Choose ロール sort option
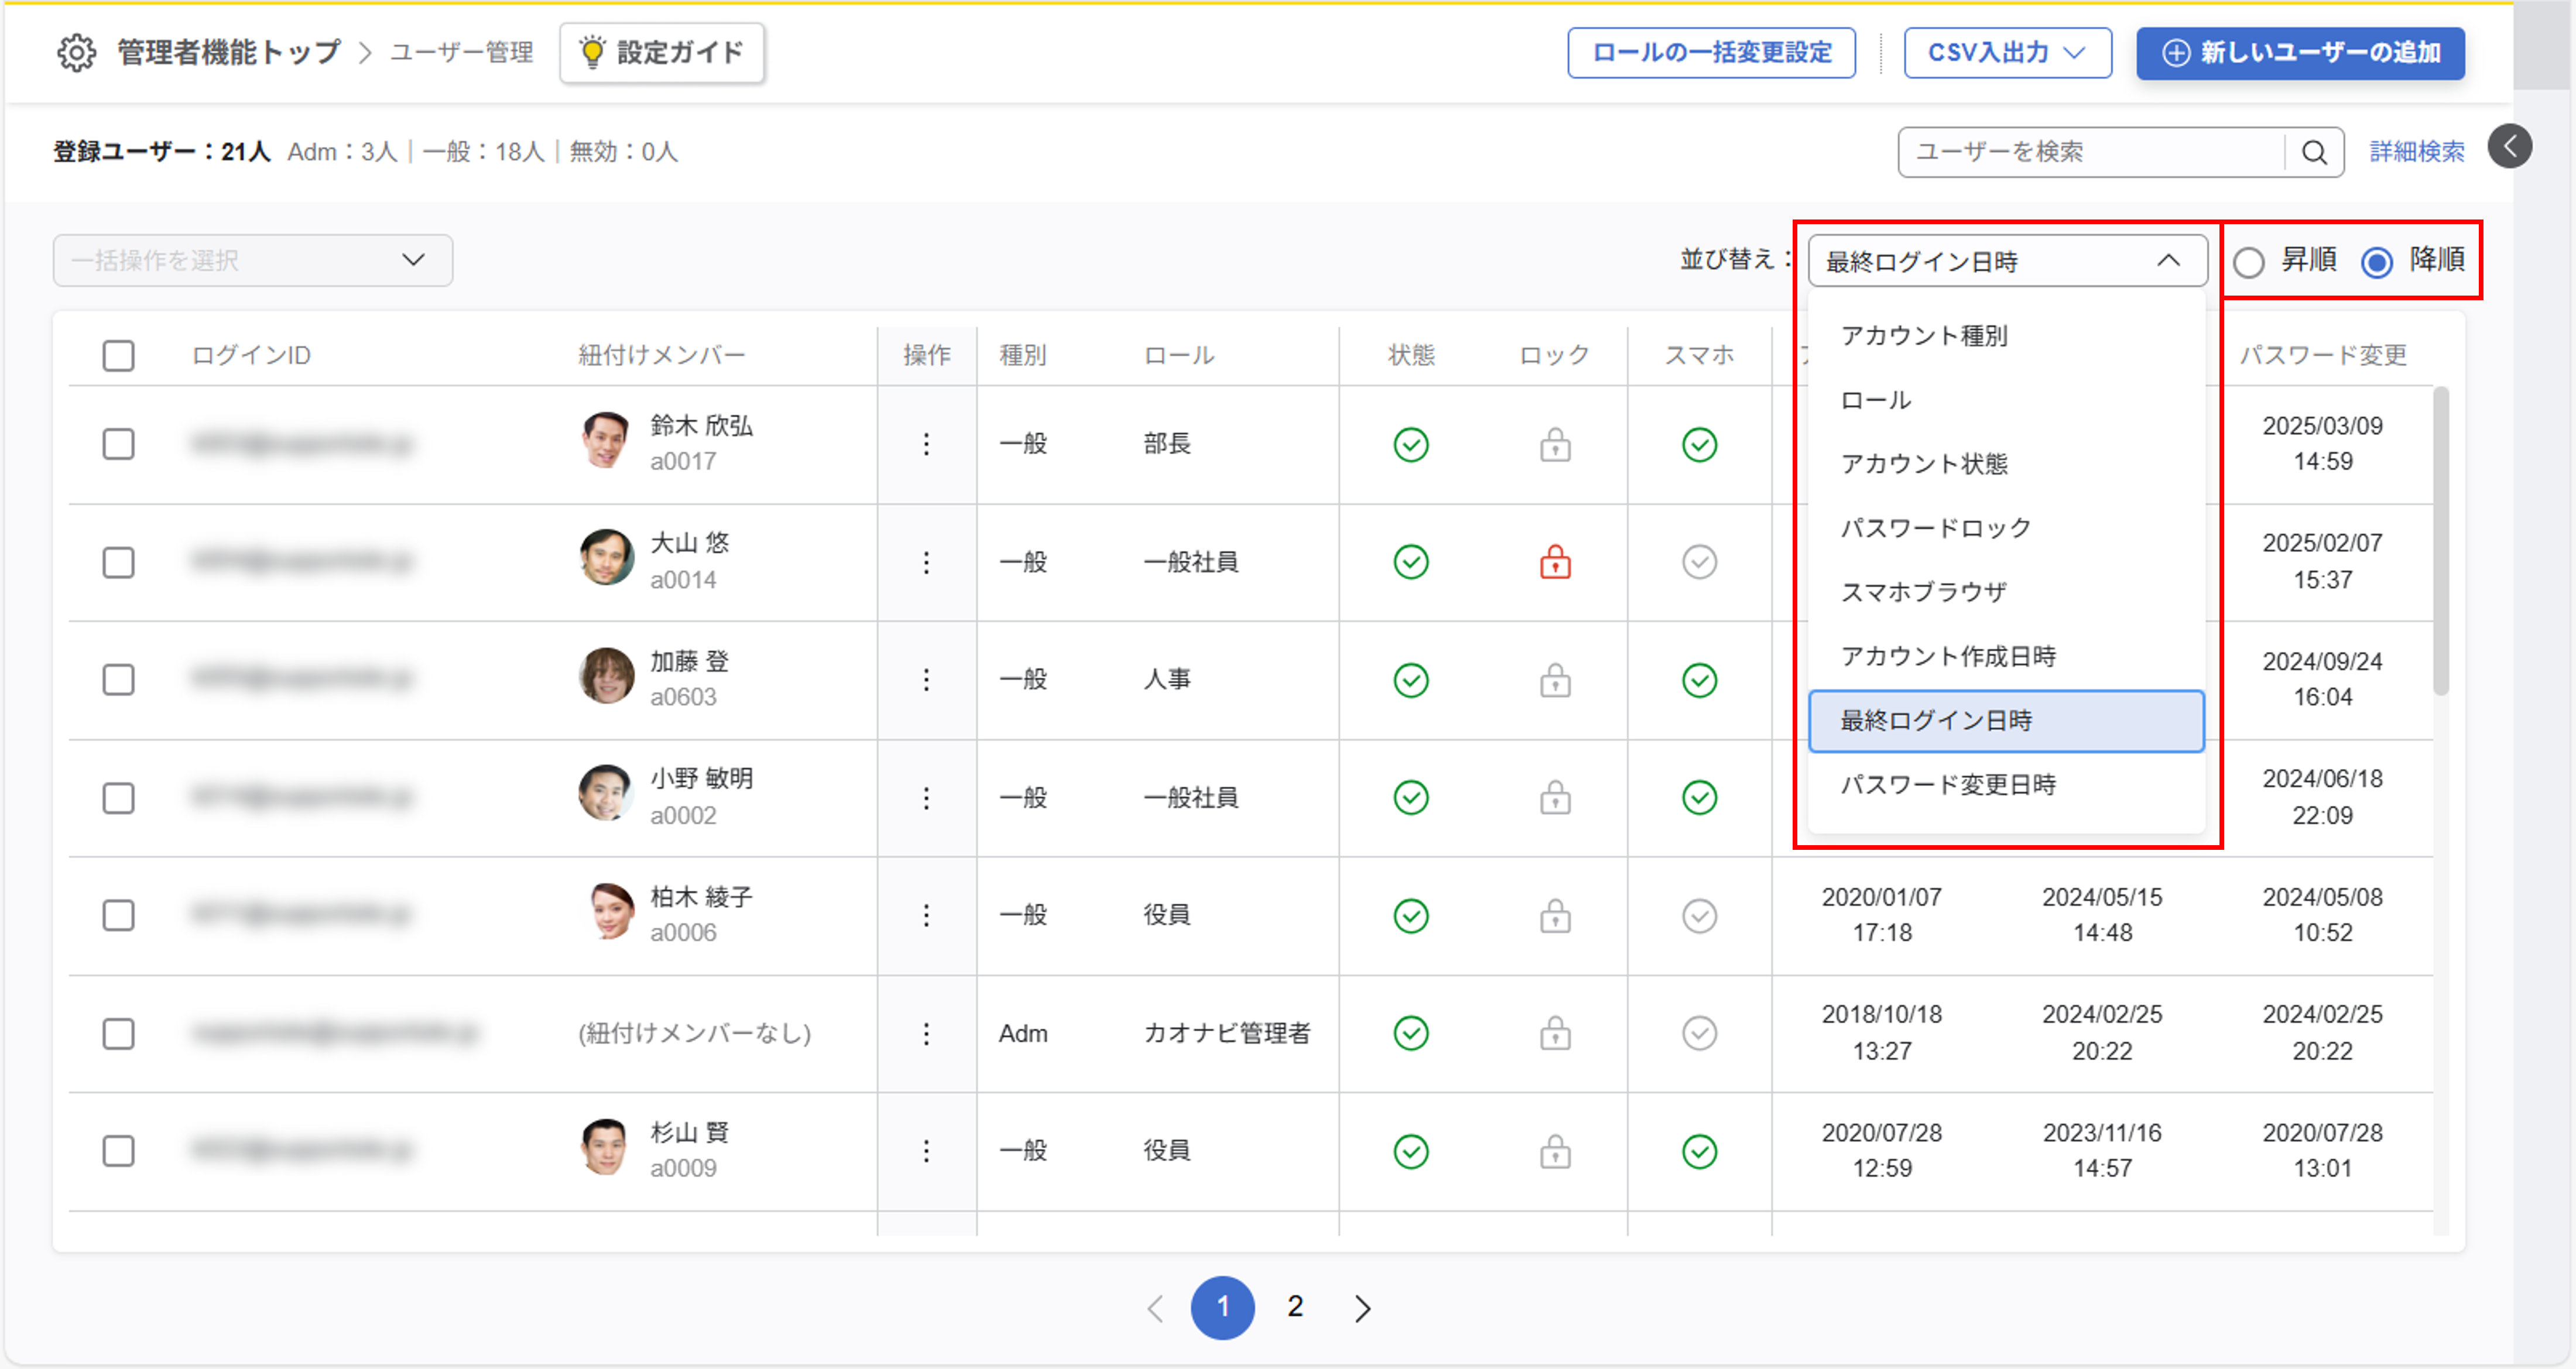 tap(2006, 400)
